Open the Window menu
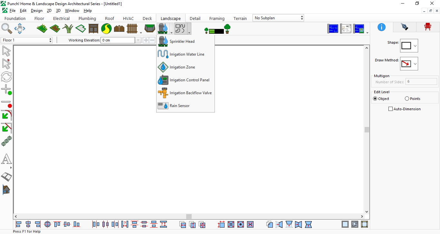The width and height of the screenshot is (440, 234). pos(72,11)
